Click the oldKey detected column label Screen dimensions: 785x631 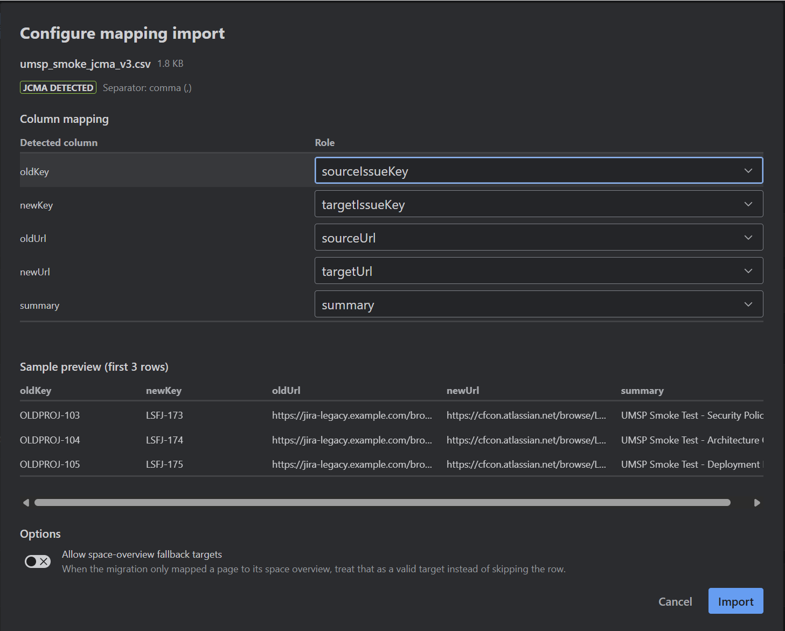click(x=34, y=172)
